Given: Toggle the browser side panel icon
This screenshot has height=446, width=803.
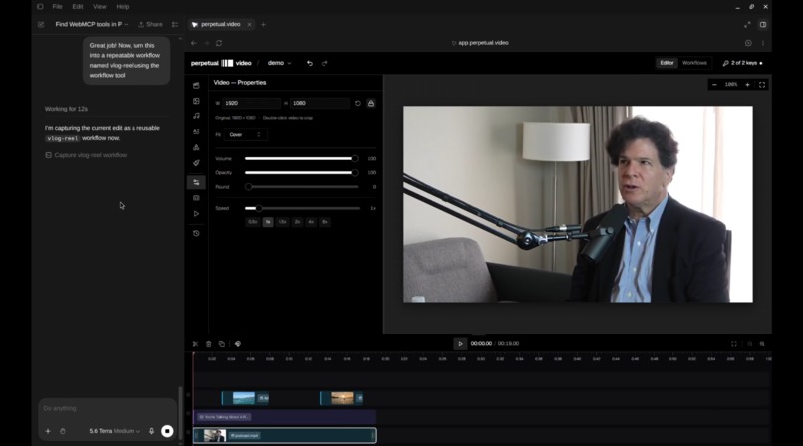Looking at the screenshot, I should click(763, 25).
